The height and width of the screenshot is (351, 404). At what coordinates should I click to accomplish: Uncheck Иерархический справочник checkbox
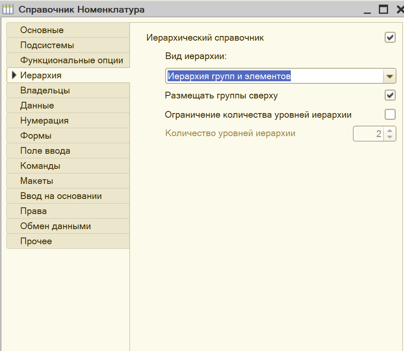(x=390, y=38)
